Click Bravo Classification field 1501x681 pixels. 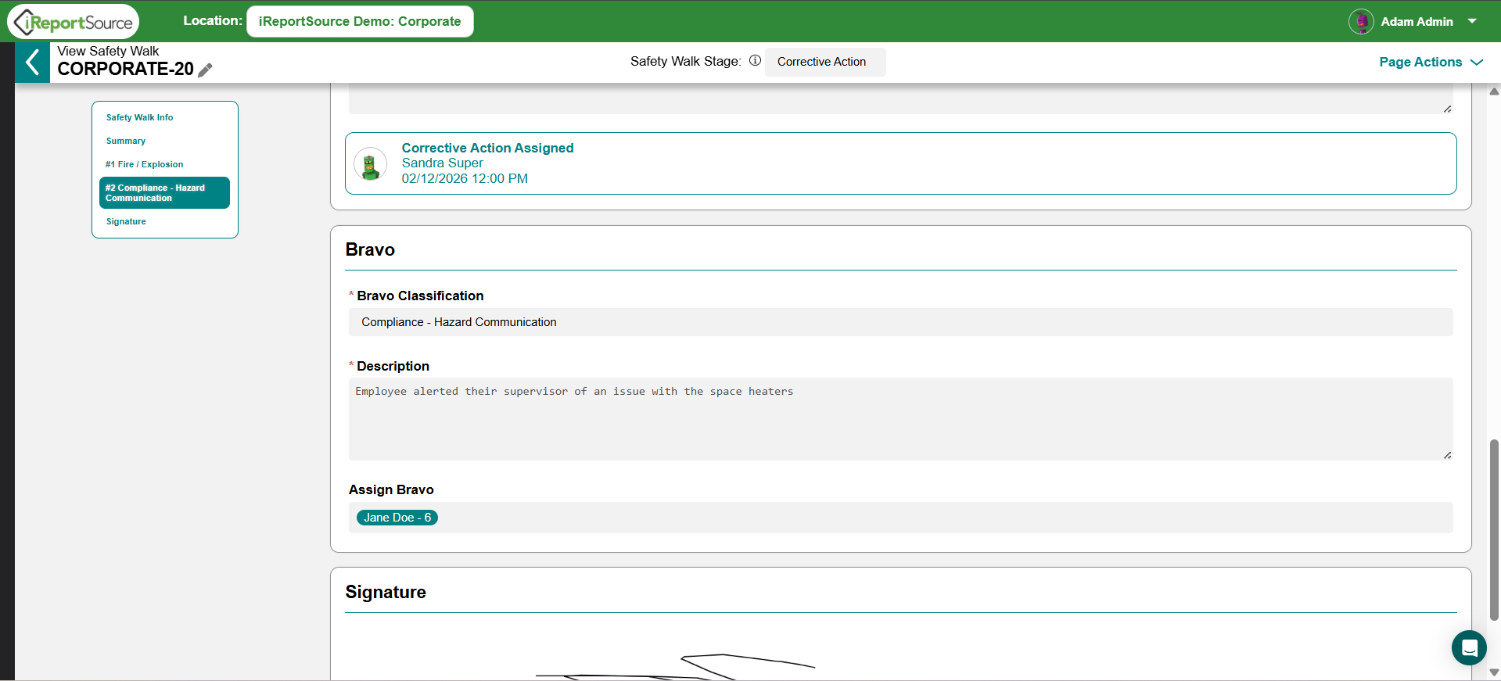pyautogui.click(x=900, y=322)
